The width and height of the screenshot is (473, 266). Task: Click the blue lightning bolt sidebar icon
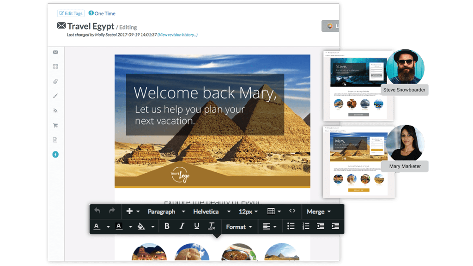[55, 154]
